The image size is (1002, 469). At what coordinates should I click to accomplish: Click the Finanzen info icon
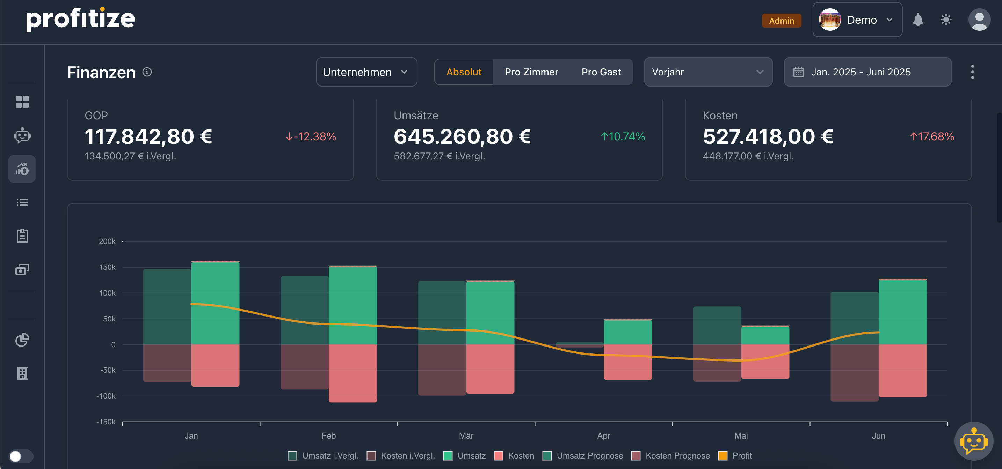[x=147, y=72]
